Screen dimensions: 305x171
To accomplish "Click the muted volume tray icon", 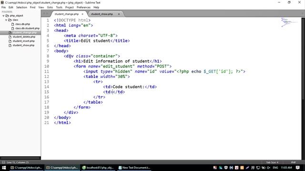I will pyautogui.click(x=269, y=168).
